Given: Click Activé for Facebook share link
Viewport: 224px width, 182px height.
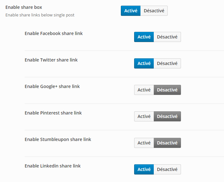Looking at the screenshot, I should tap(144, 37).
